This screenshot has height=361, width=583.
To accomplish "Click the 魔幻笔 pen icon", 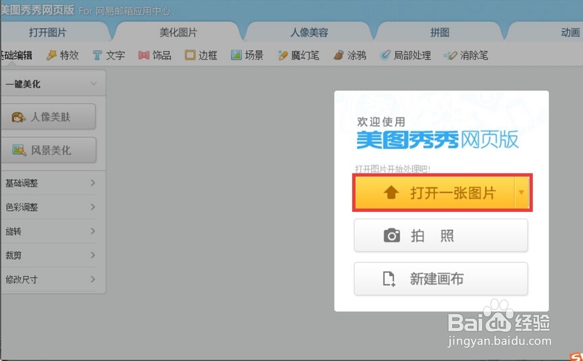I will tap(283, 55).
